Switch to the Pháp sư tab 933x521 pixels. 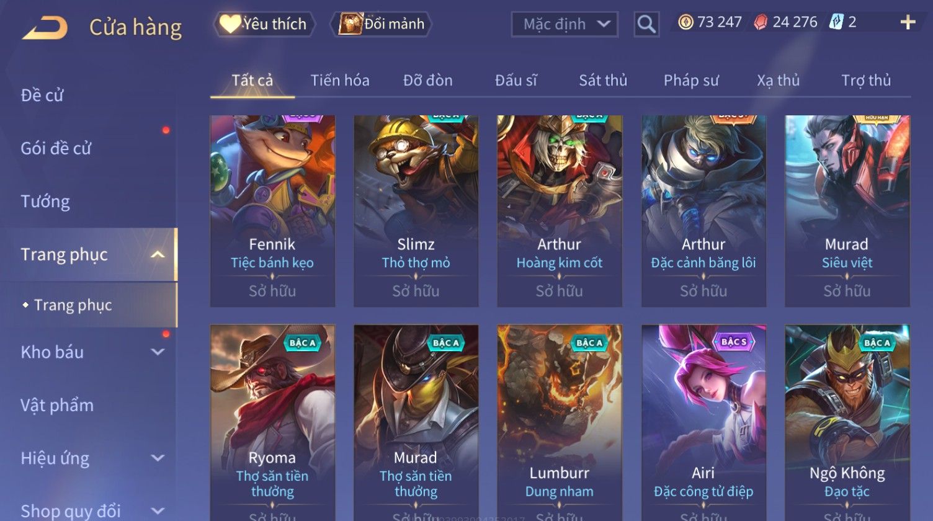pyautogui.click(x=691, y=81)
